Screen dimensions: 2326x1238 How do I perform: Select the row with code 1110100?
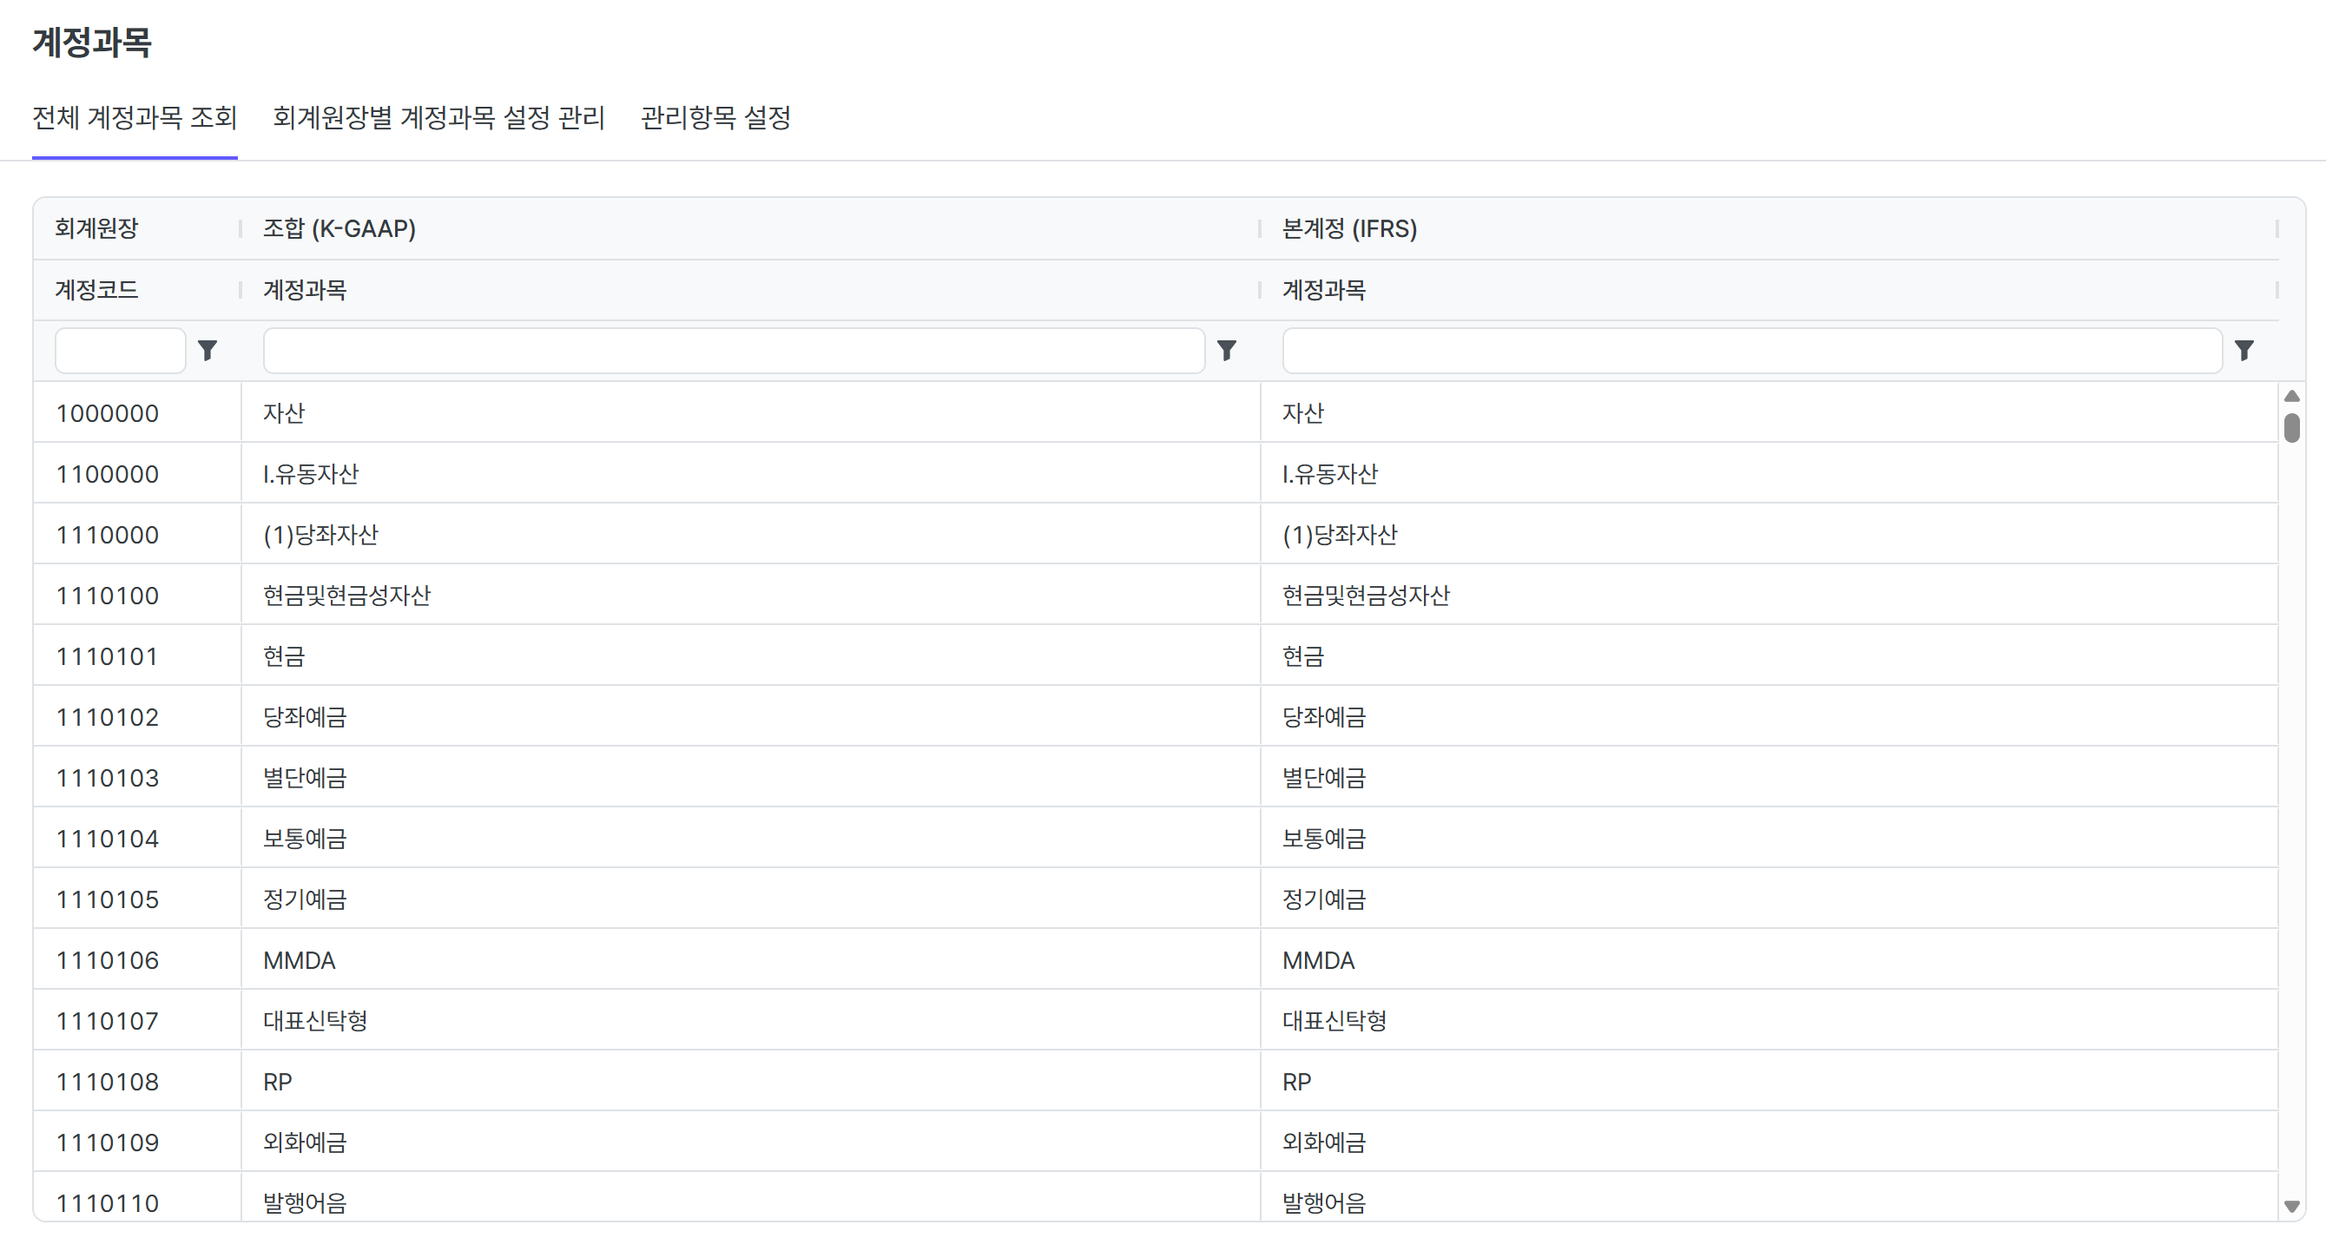click(108, 596)
